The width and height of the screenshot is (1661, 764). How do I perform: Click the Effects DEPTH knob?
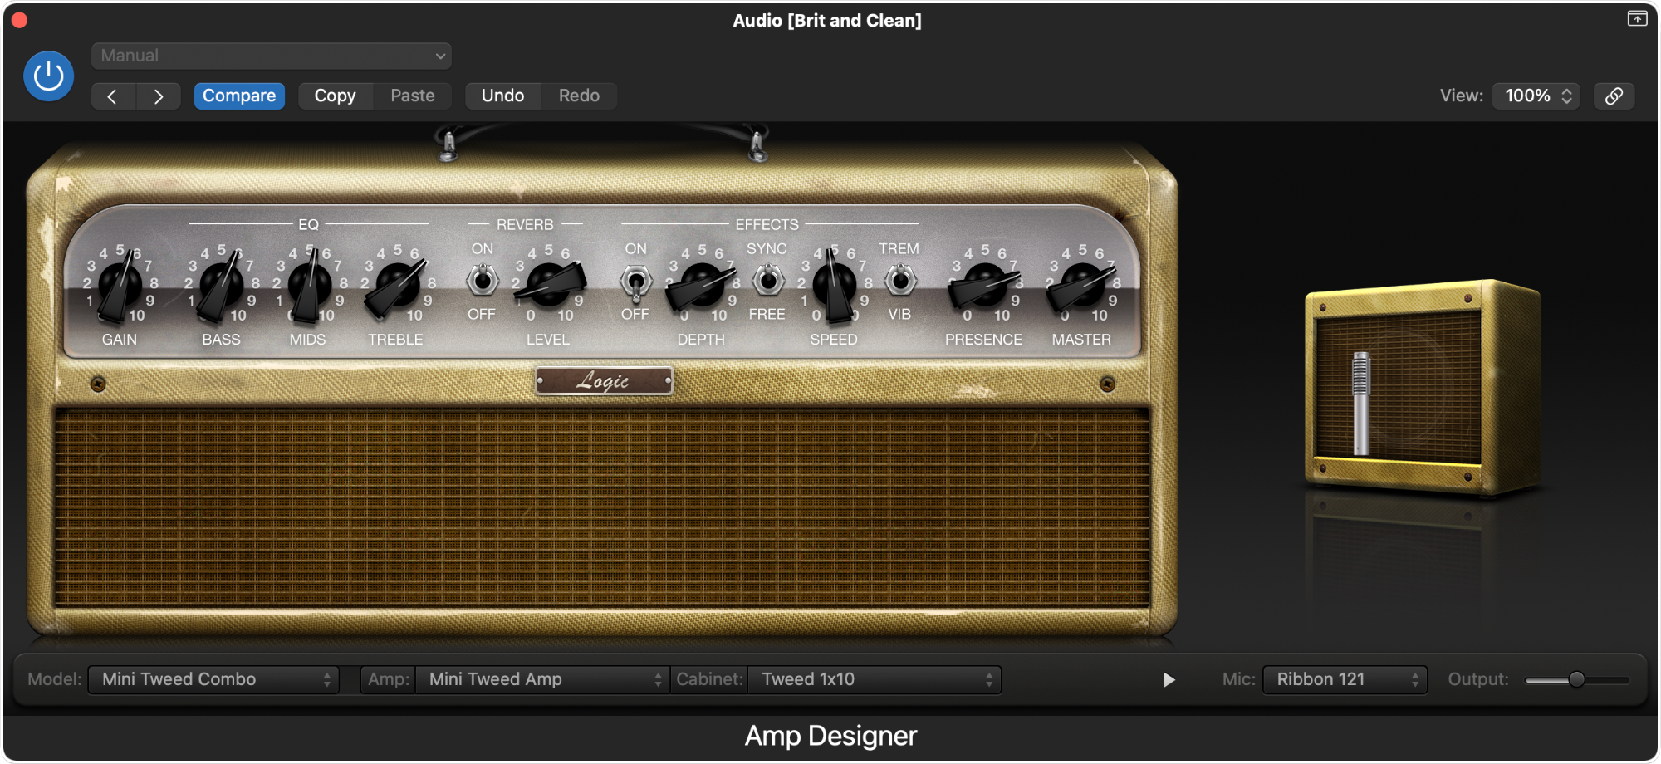[x=702, y=286]
